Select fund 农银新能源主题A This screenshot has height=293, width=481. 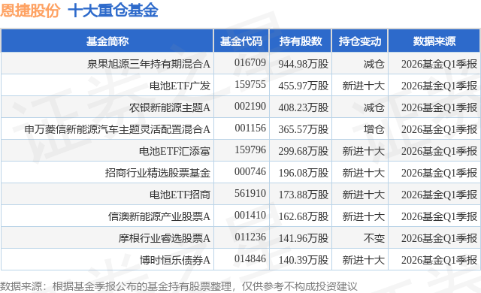click(x=170, y=107)
